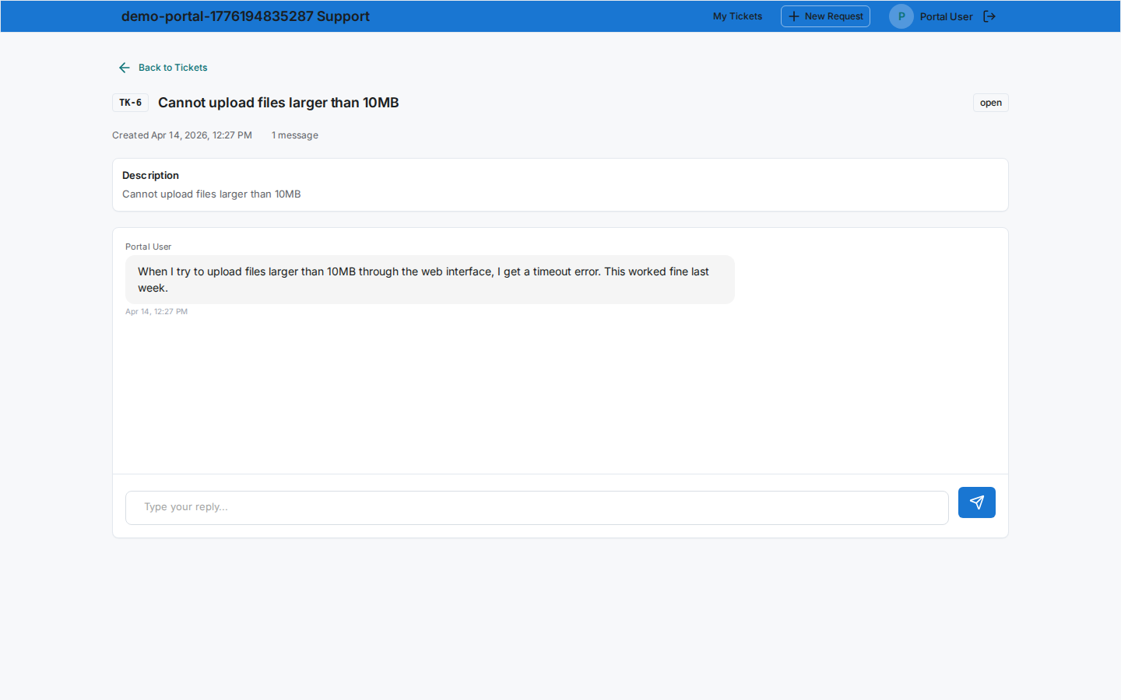1121x700 pixels.
Task: Click the ticket title Cannot upload files larger than 10MB
Action: click(278, 102)
